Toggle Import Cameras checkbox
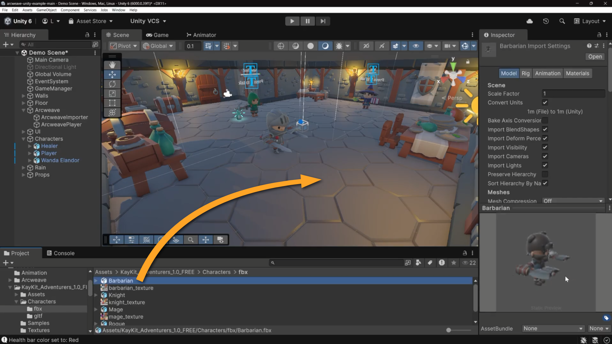 545,156
